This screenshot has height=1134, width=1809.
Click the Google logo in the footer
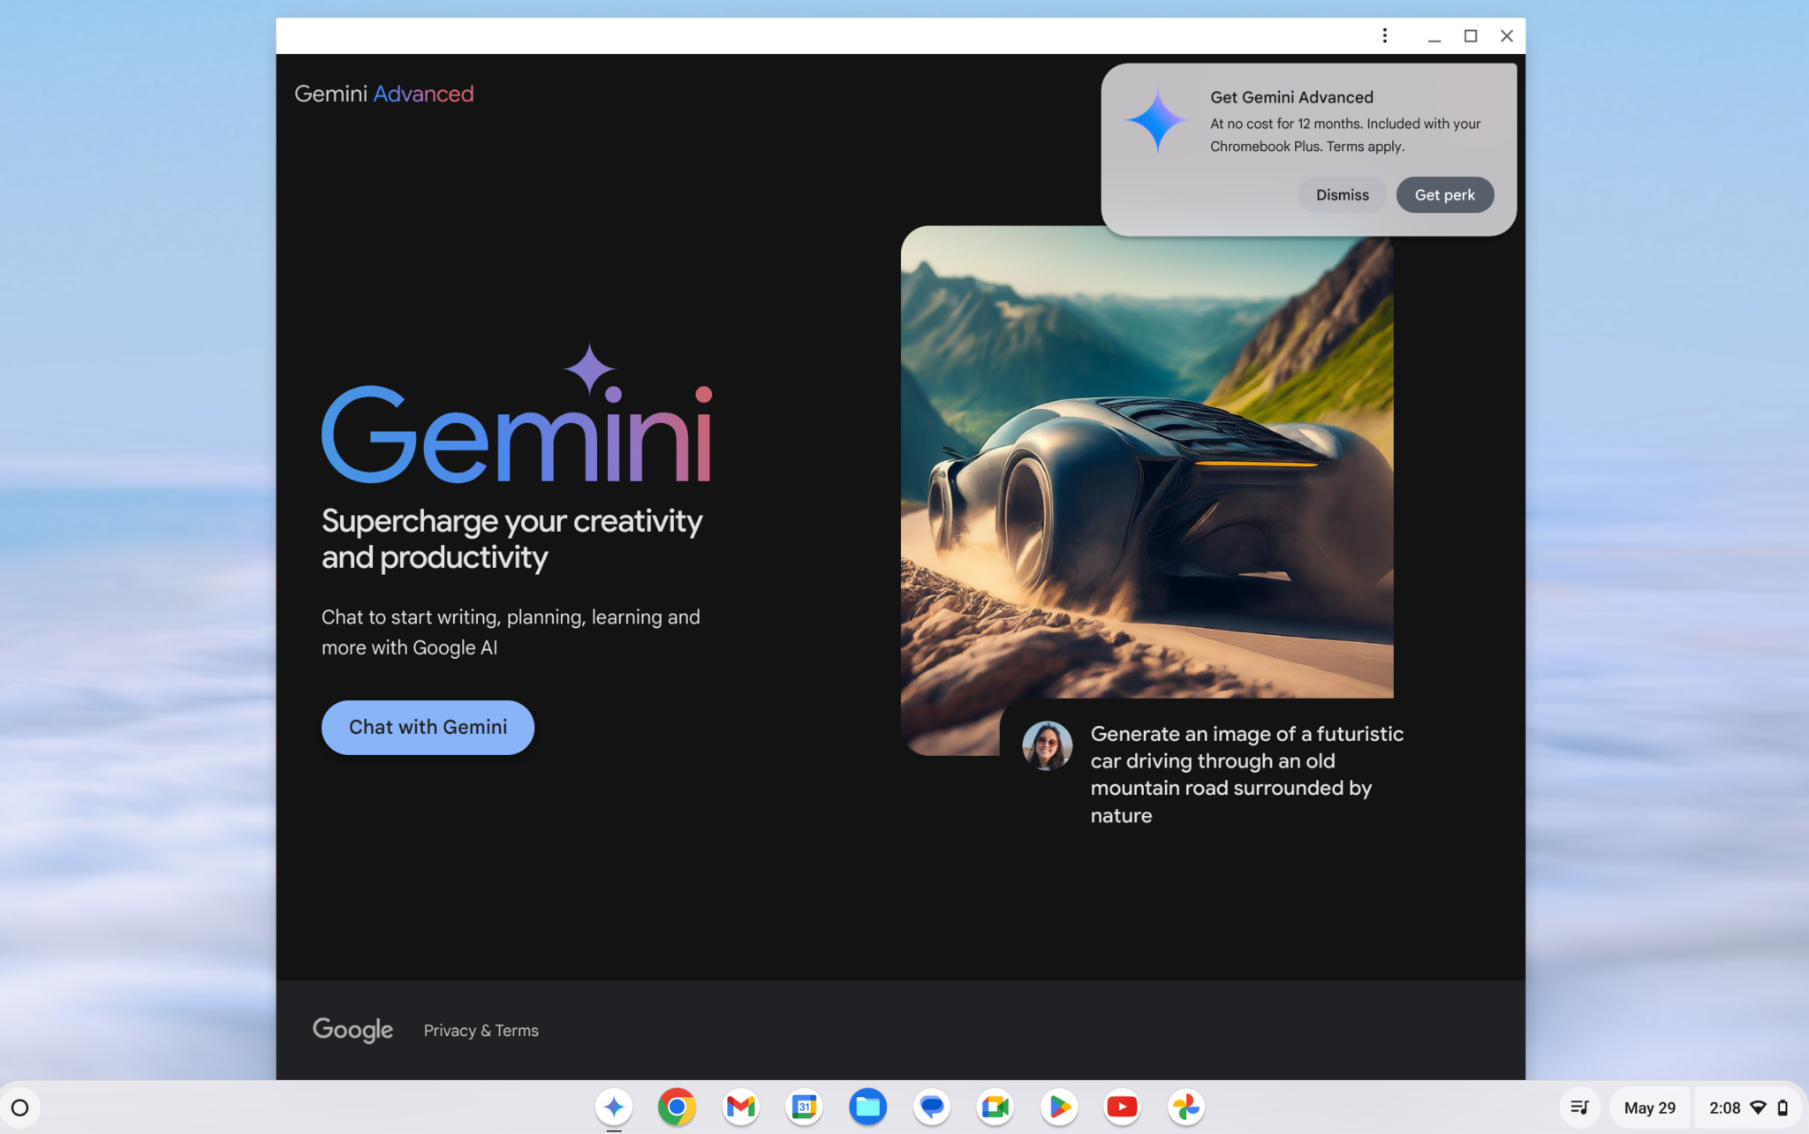[352, 1030]
